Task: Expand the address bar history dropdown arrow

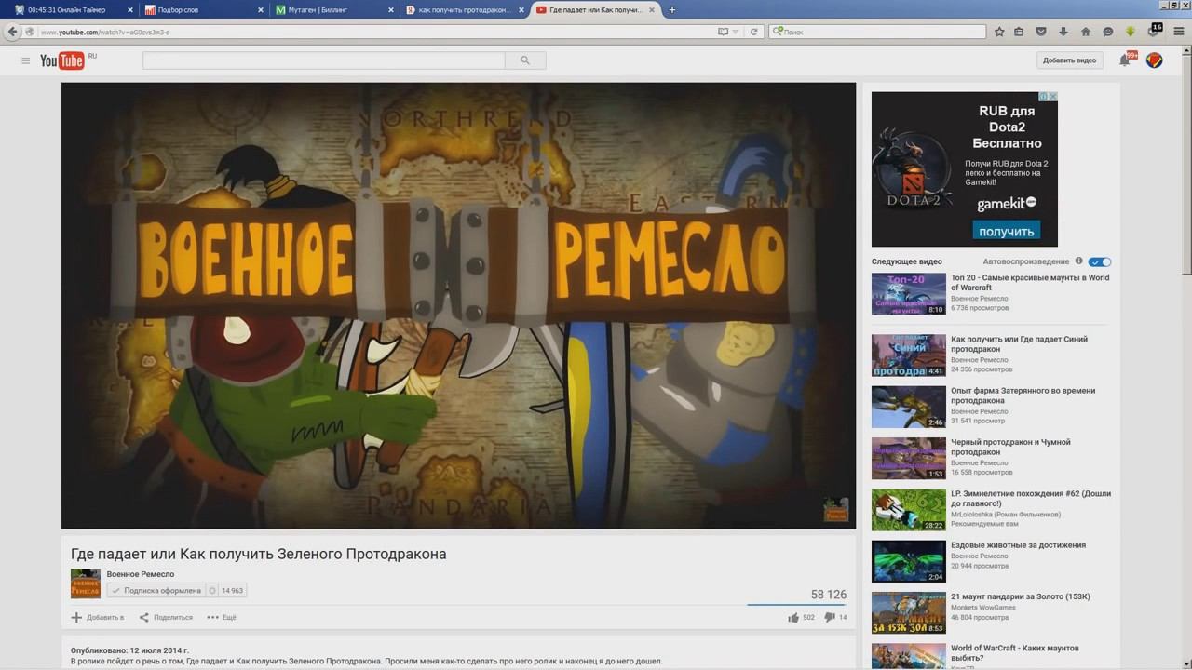Action: click(x=736, y=32)
